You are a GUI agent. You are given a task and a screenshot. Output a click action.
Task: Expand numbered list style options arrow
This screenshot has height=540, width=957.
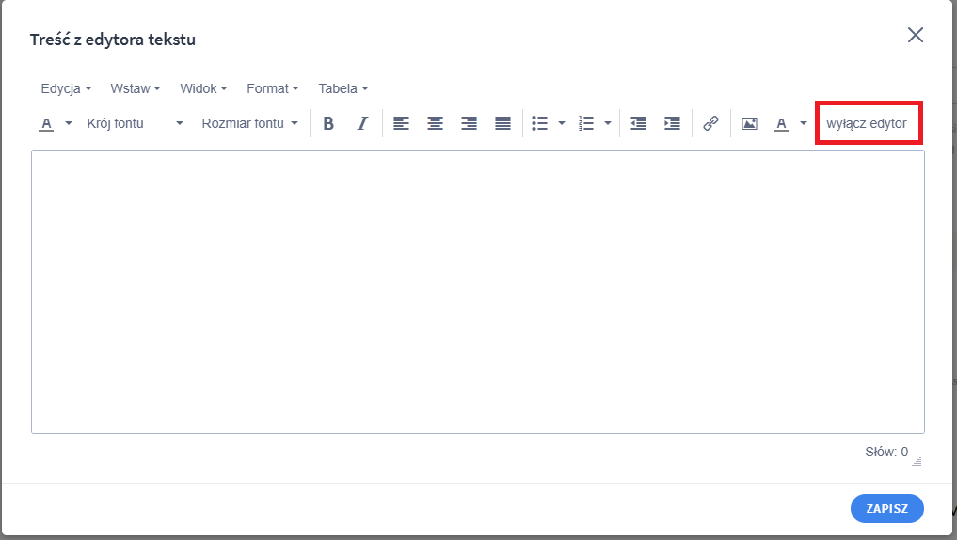point(608,123)
